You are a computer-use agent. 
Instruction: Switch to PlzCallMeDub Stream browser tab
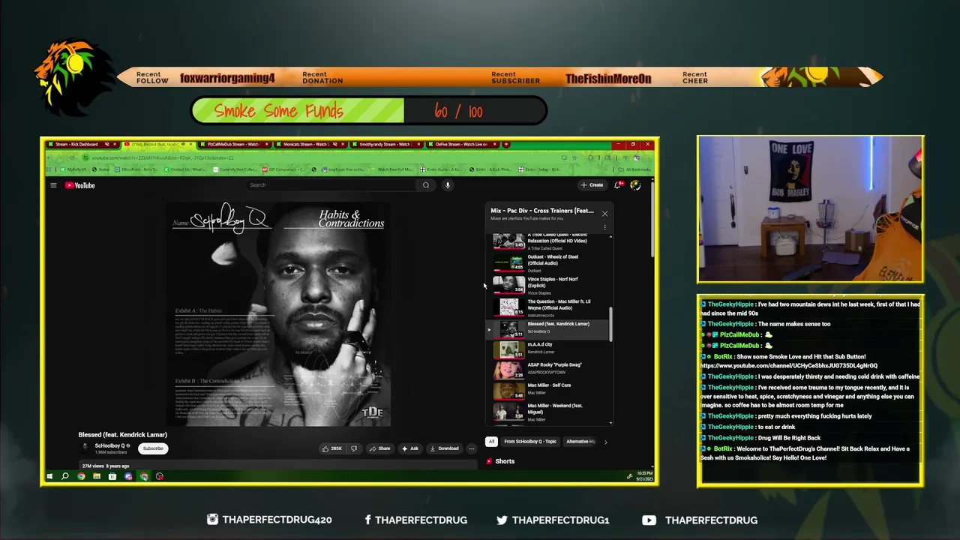coord(235,144)
